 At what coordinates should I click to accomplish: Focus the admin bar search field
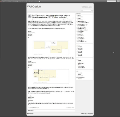111,1
